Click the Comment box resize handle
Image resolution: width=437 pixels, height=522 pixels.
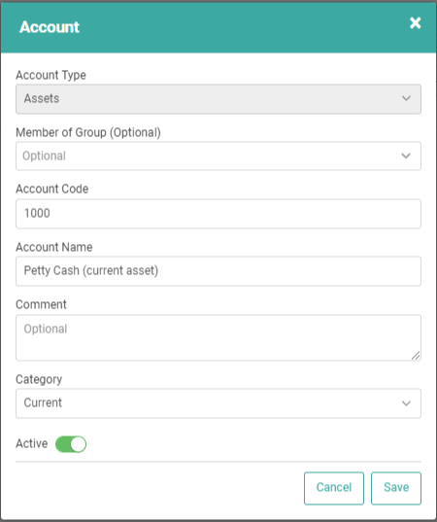pos(416,356)
